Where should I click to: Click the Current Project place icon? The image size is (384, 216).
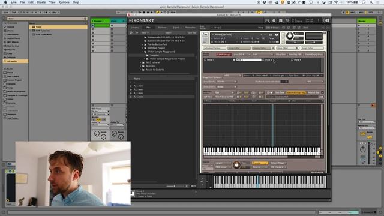(5, 80)
